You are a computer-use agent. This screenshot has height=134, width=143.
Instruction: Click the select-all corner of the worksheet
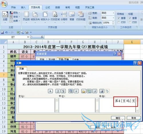click(x=4, y=42)
